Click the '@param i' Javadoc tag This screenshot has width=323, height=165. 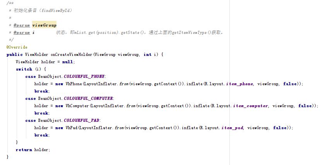[24, 33]
